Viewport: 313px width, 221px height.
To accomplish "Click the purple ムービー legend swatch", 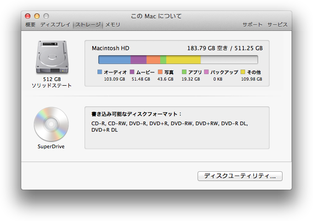I will click(132, 72).
